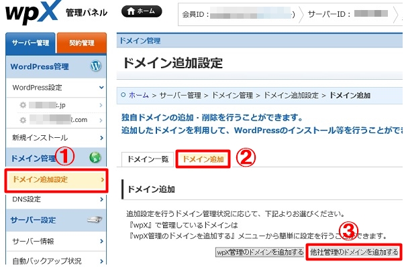Go to the ホーム home button
Screen dimensions: 404x267
142,11
